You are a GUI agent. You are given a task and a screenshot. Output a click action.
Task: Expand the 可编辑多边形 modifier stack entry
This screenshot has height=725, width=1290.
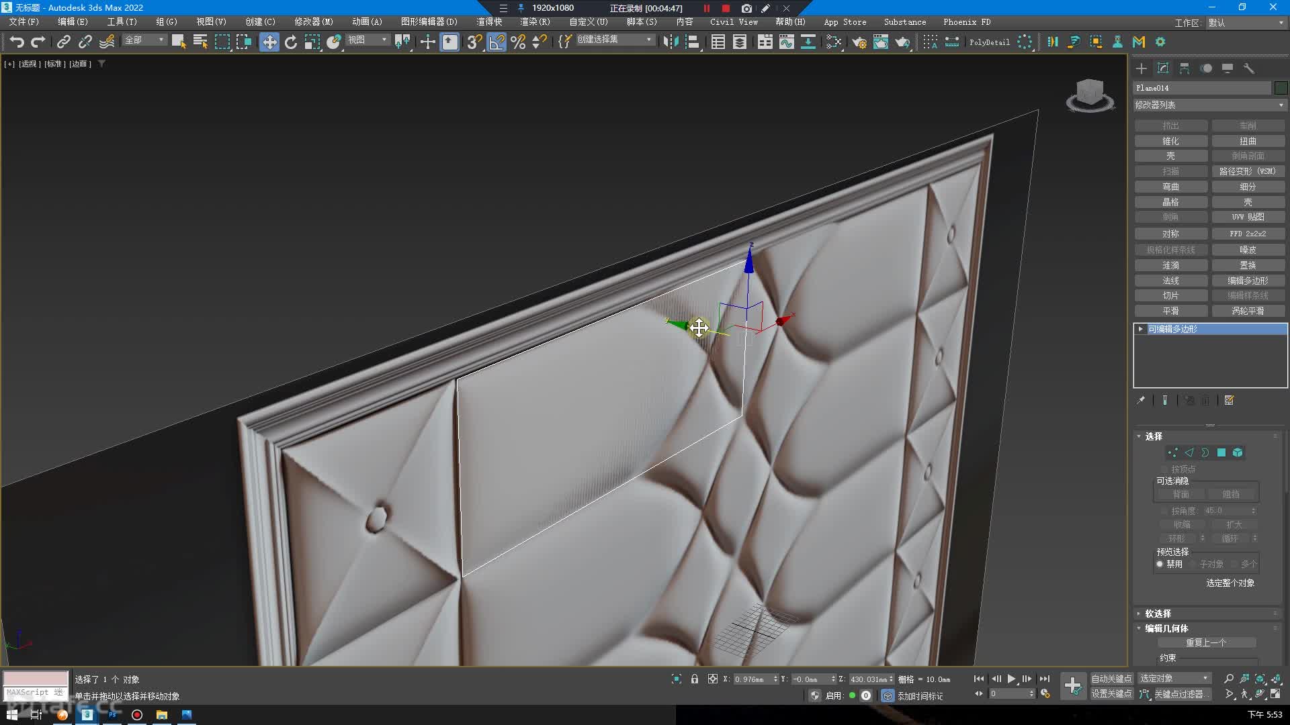(x=1141, y=329)
